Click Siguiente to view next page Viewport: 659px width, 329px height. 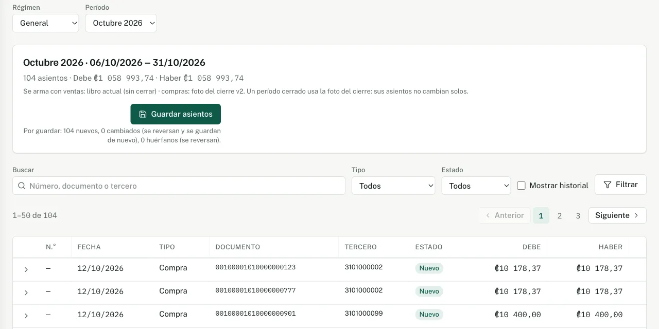coord(617,215)
